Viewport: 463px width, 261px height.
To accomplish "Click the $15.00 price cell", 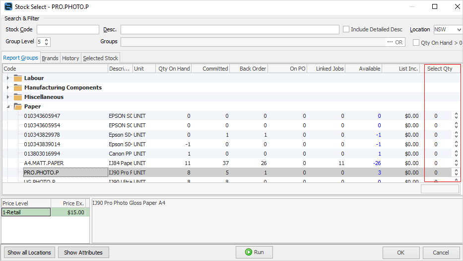I will click(68, 212).
